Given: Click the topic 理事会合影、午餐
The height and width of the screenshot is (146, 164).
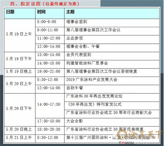Looking at the screenshot, I should coord(83,46).
